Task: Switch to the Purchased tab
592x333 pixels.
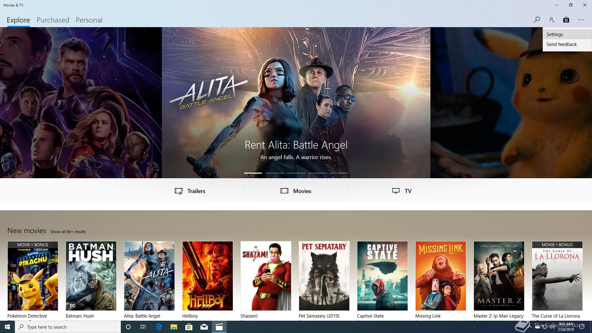Action: click(x=53, y=20)
